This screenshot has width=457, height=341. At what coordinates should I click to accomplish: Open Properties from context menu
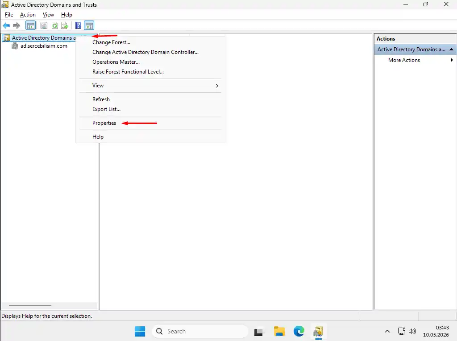coord(150,123)
